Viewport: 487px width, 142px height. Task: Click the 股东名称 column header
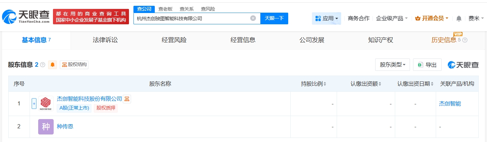click(160, 84)
